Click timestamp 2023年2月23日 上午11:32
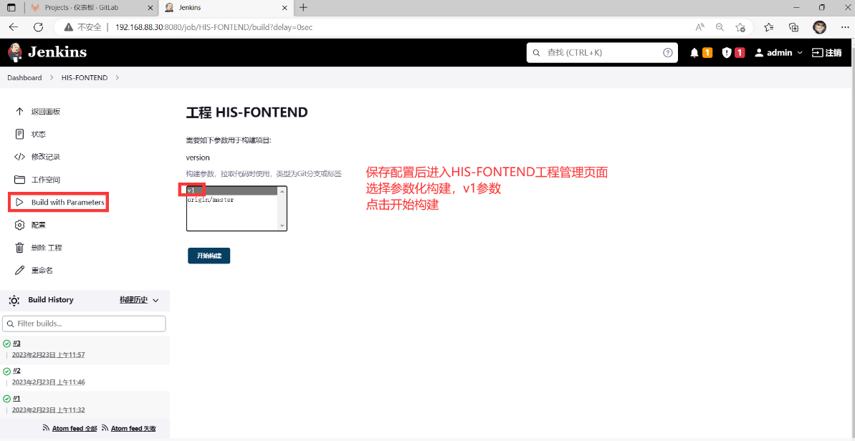 48,410
